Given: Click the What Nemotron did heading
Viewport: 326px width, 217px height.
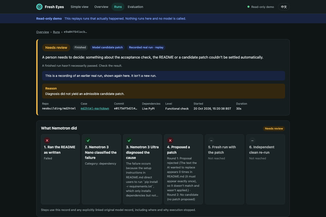Looking at the screenshot, I should (x=59, y=128).
